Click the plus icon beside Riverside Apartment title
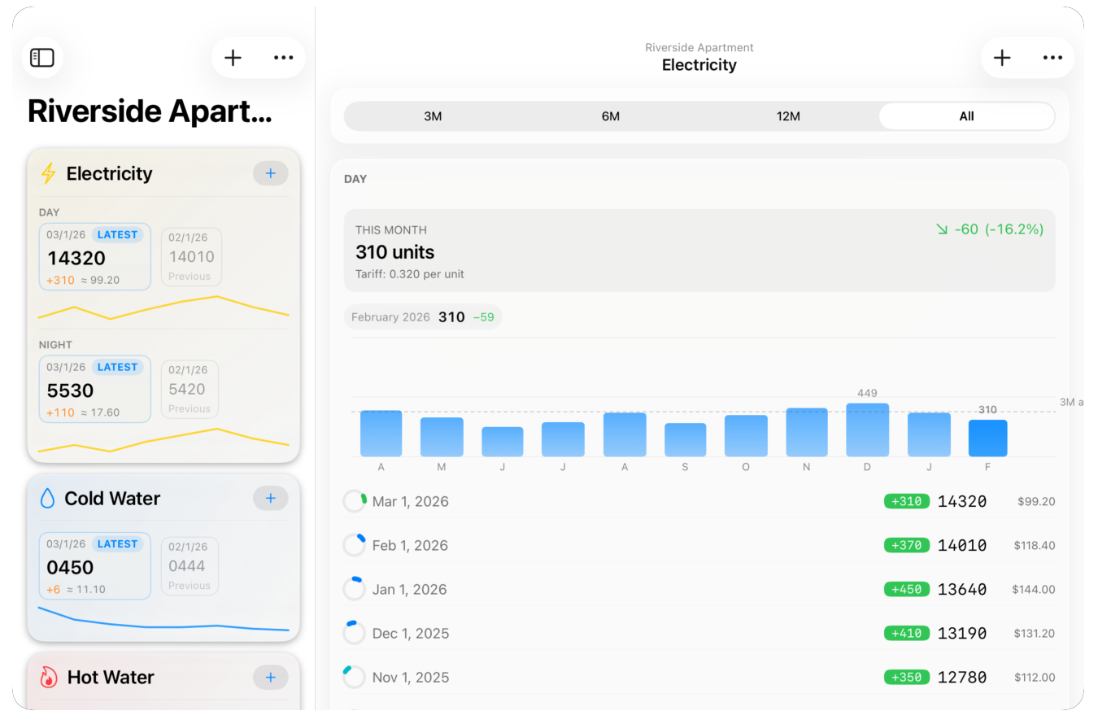 point(233,57)
